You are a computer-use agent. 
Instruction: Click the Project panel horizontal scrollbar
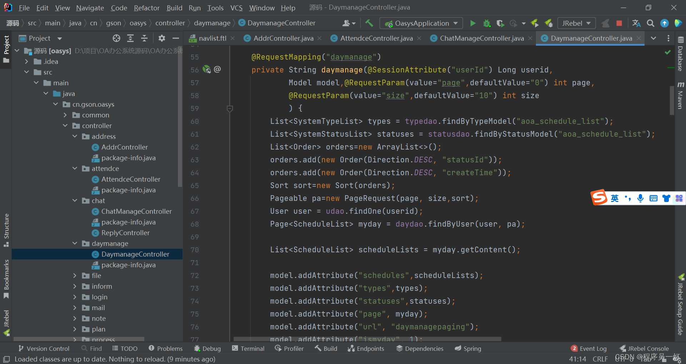(x=79, y=339)
